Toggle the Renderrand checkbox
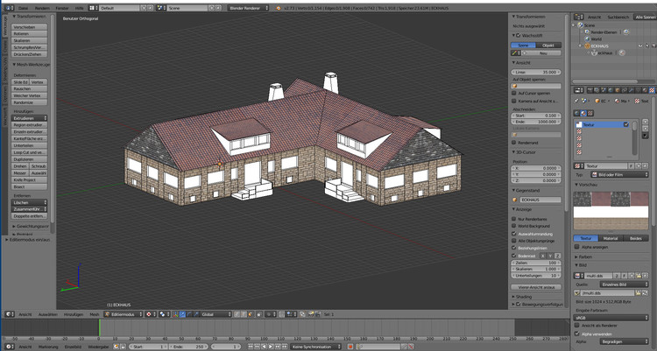The image size is (657, 351). 514,143
